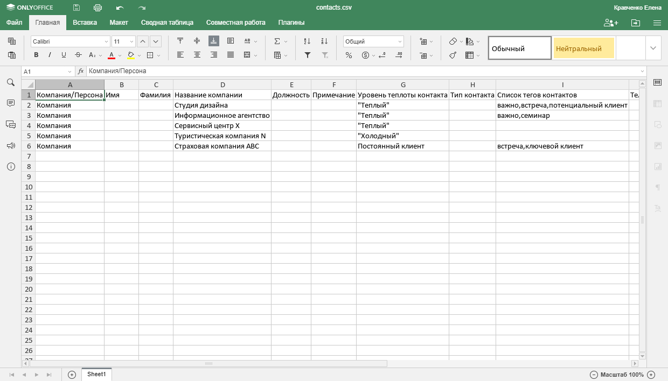The image size is (668, 381).
Task: Add a new sheet with plus button
Action: 72,375
